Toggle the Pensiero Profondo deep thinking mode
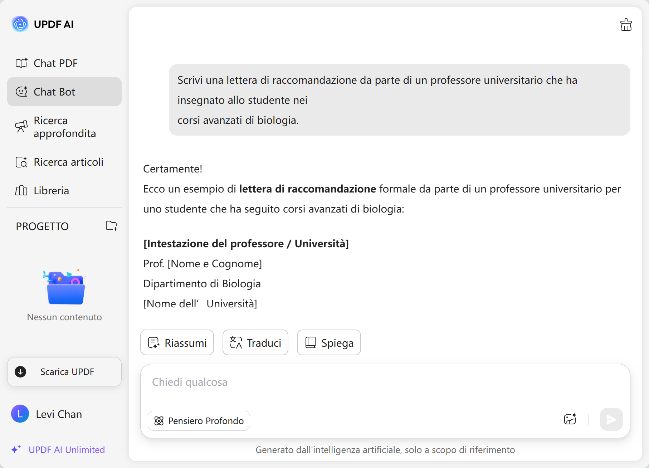This screenshot has width=649, height=468. [x=199, y=421]
